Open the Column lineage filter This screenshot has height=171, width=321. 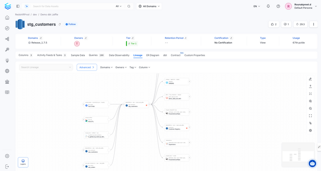point(144,67)
